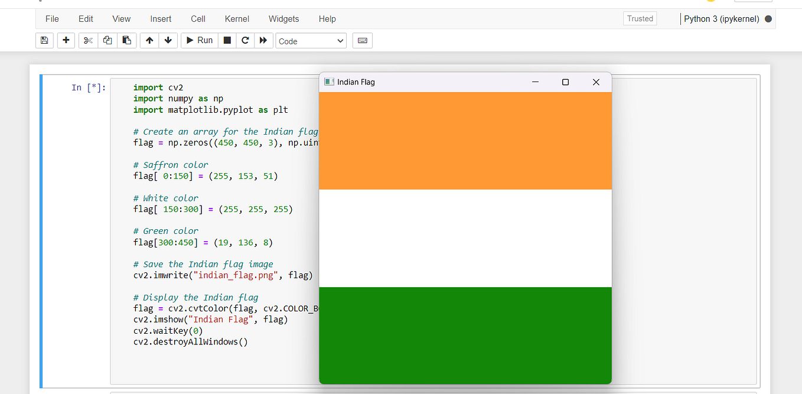
Task: Cut the selected cell with scissors icon
Action: click(87, 40)
